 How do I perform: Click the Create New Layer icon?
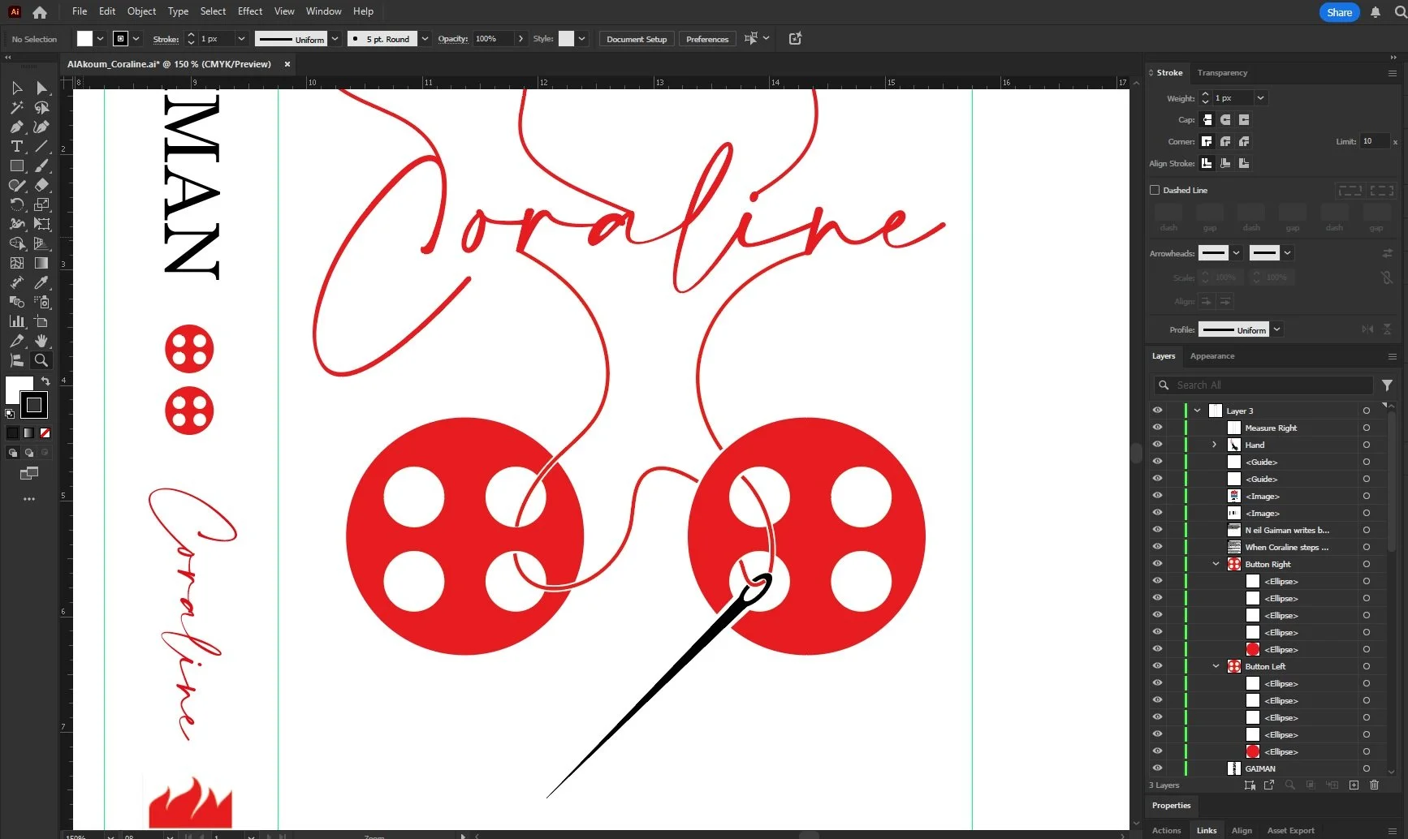1354,785
